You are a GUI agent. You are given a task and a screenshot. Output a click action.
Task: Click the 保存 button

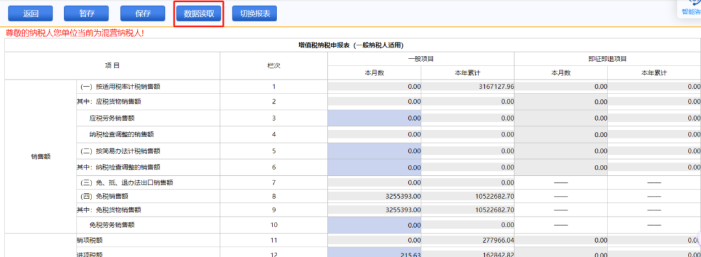pos(143,14)
